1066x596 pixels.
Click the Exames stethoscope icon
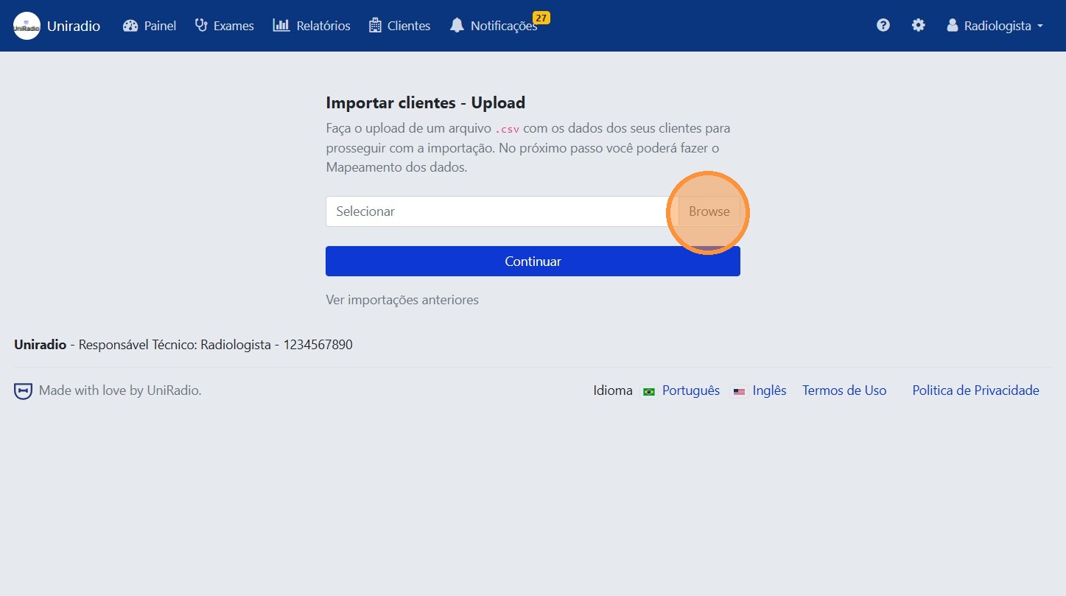tap(200, 25)
